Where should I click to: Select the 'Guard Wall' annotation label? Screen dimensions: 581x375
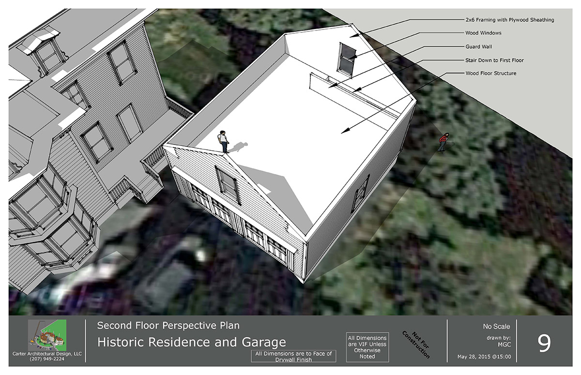[x=478, y=47]
